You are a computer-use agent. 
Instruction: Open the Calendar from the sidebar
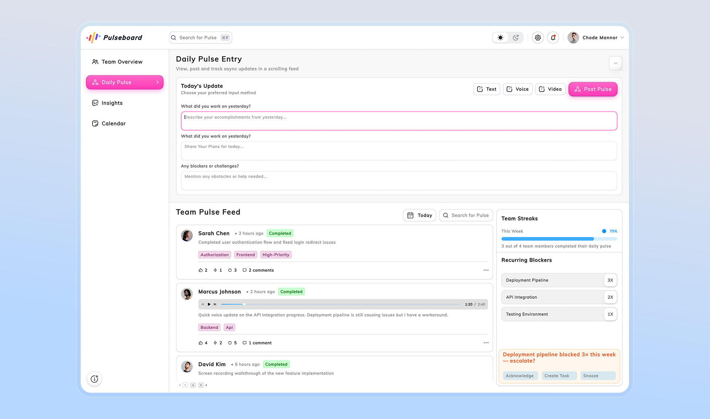pyautogui.click(x=113, y=123)
